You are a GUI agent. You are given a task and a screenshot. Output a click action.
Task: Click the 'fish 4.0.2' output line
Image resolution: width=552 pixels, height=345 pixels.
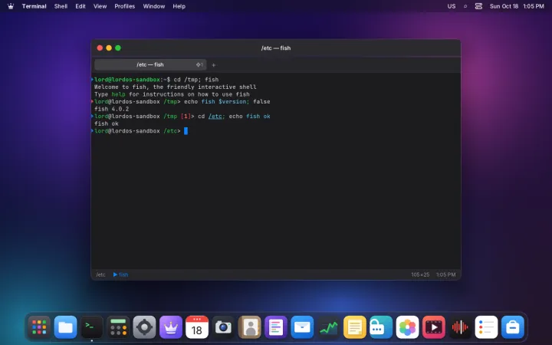pyautogui.click(x=112, y=109)
